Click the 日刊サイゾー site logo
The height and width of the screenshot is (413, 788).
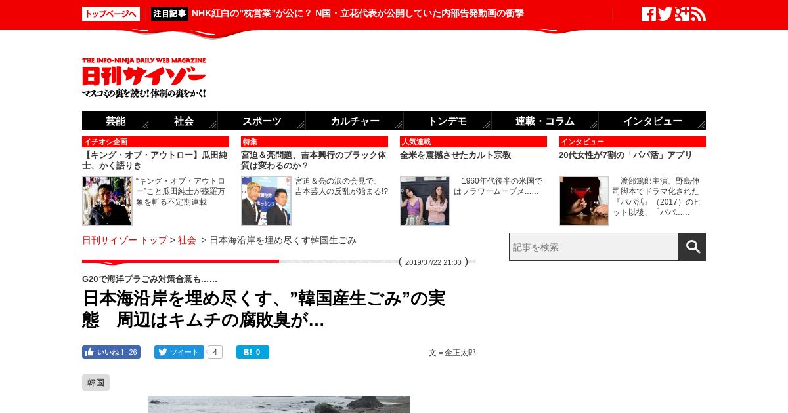click(144, 78)
